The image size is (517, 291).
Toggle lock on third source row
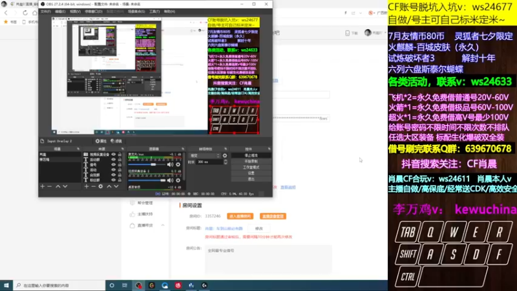(x=120, y=165)
